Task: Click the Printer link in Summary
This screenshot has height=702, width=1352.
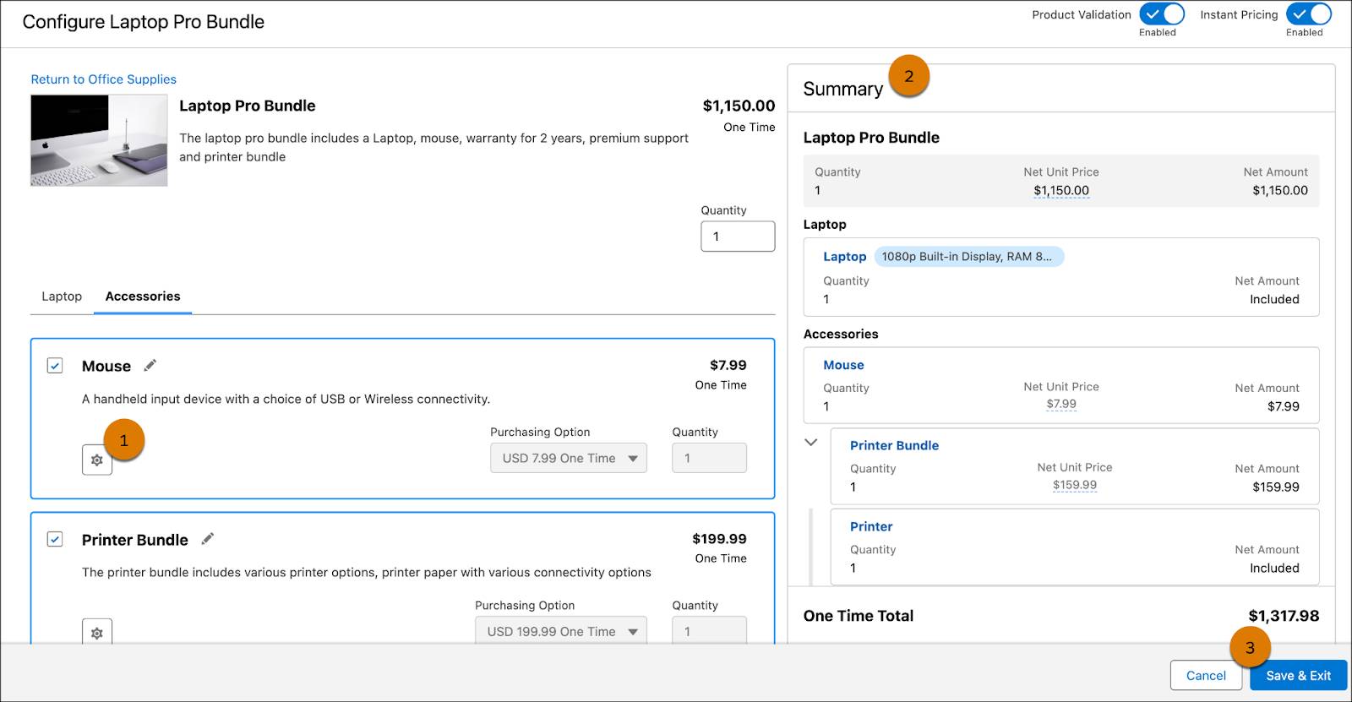Action: [x=871, y=526]
